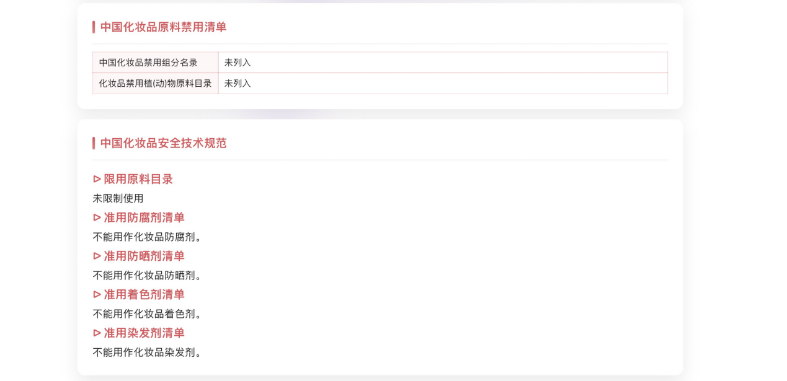Click the 化妆品禁用植(动)物原料目录 table cell
The height and width of the screenshot is (381, 787).
pyautogui.click(x=155, y=84)
